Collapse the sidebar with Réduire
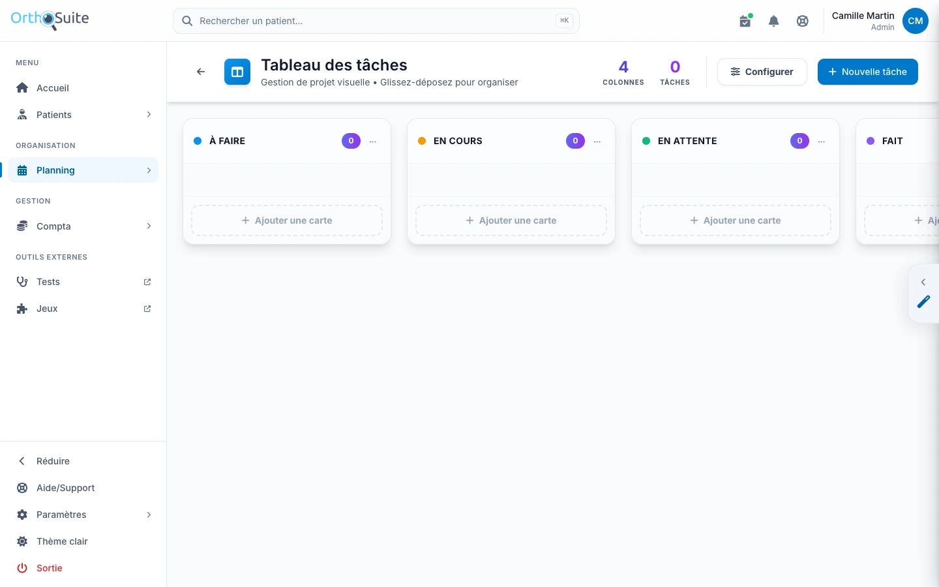 [x=83, y=461]
